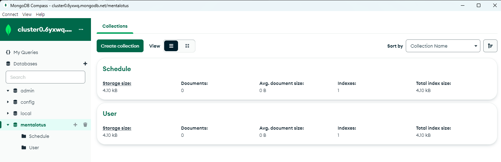Click Total index size label on Schedule card

tap(433, 83)
